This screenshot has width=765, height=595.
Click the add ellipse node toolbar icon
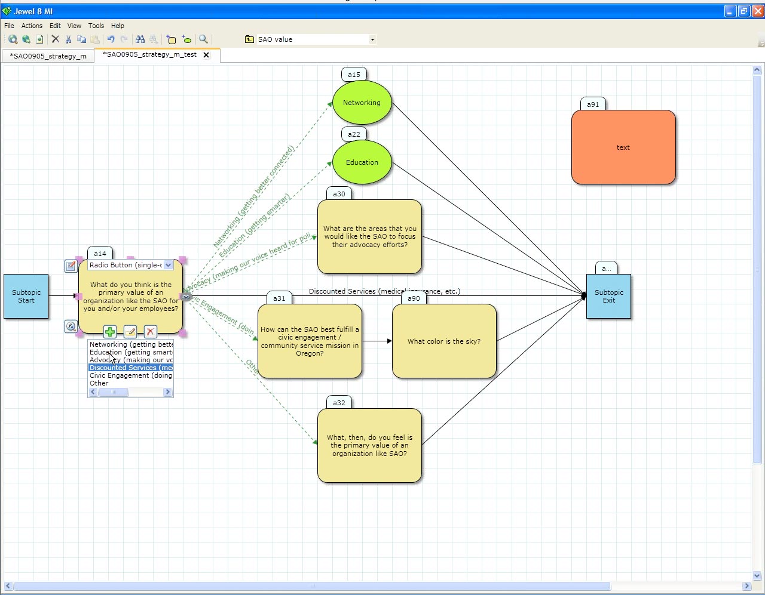coord(186,39)
